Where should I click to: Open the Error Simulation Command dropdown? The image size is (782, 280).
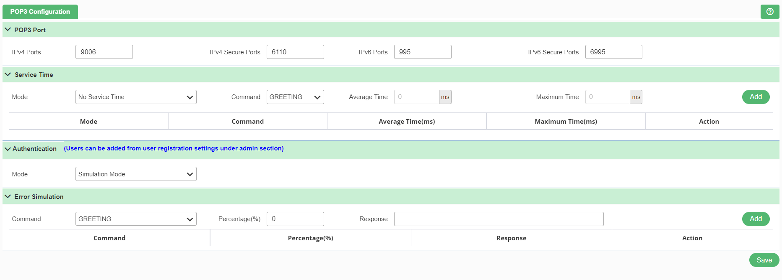click(x=136, y=219)
